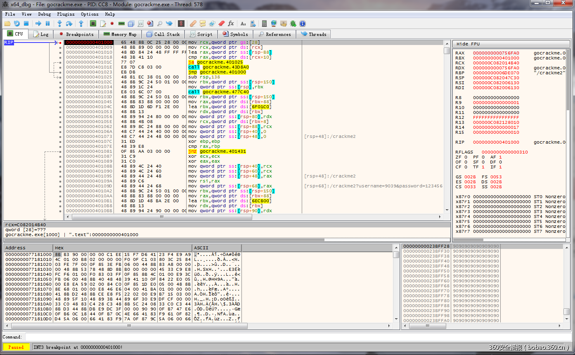Screen dimensions: 575x355
Task: Open the Scylla plugin icon
Action: point(181,24)
